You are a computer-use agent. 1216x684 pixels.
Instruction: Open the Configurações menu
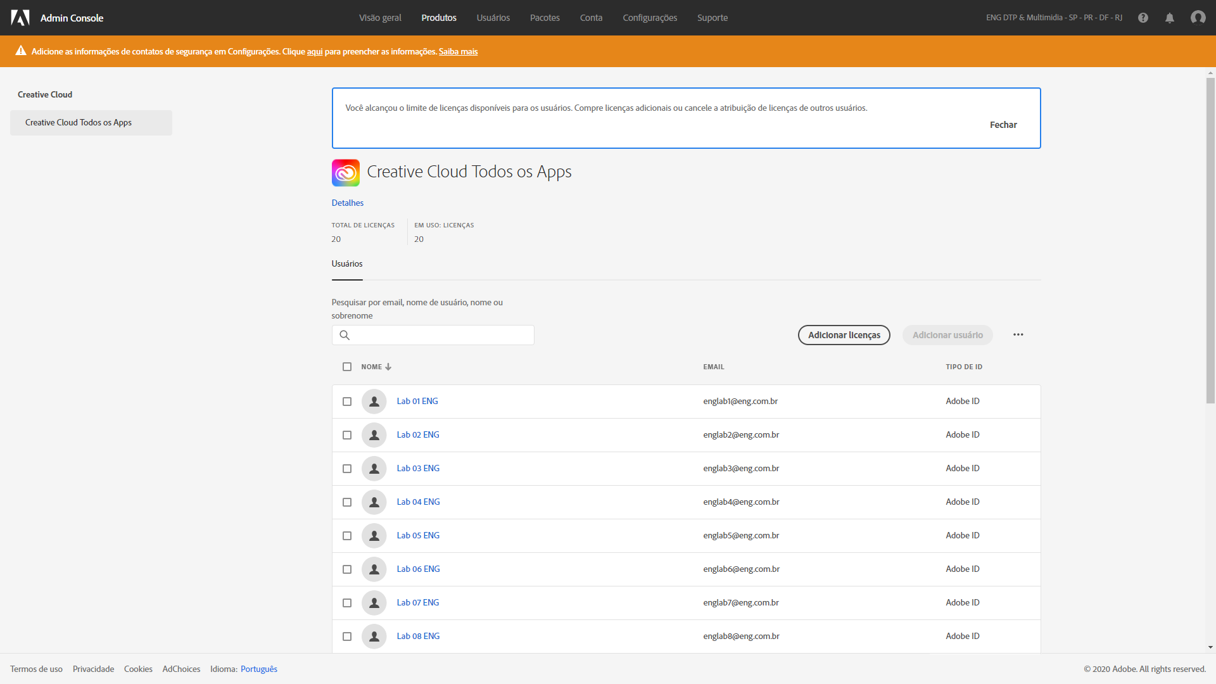(650, 18)
